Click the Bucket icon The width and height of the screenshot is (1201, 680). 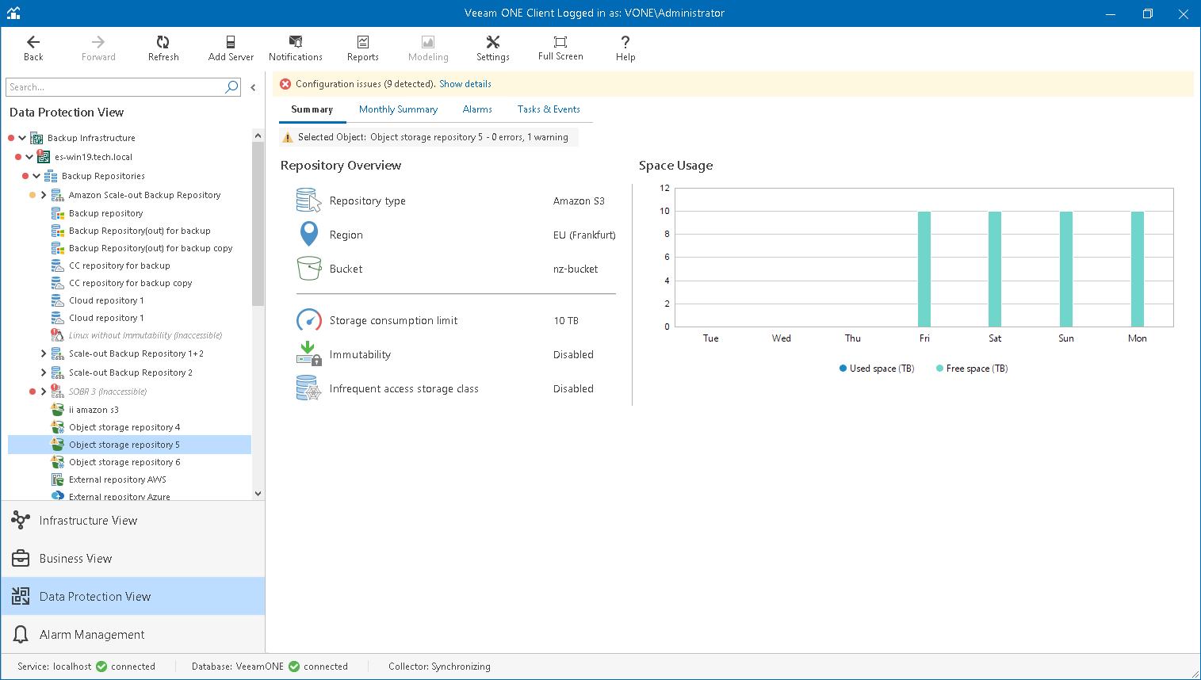pyautogui.click(x=308, y=269)
